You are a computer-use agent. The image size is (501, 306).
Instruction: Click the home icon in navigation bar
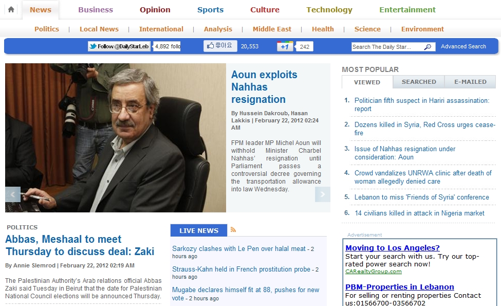point(11,10)
